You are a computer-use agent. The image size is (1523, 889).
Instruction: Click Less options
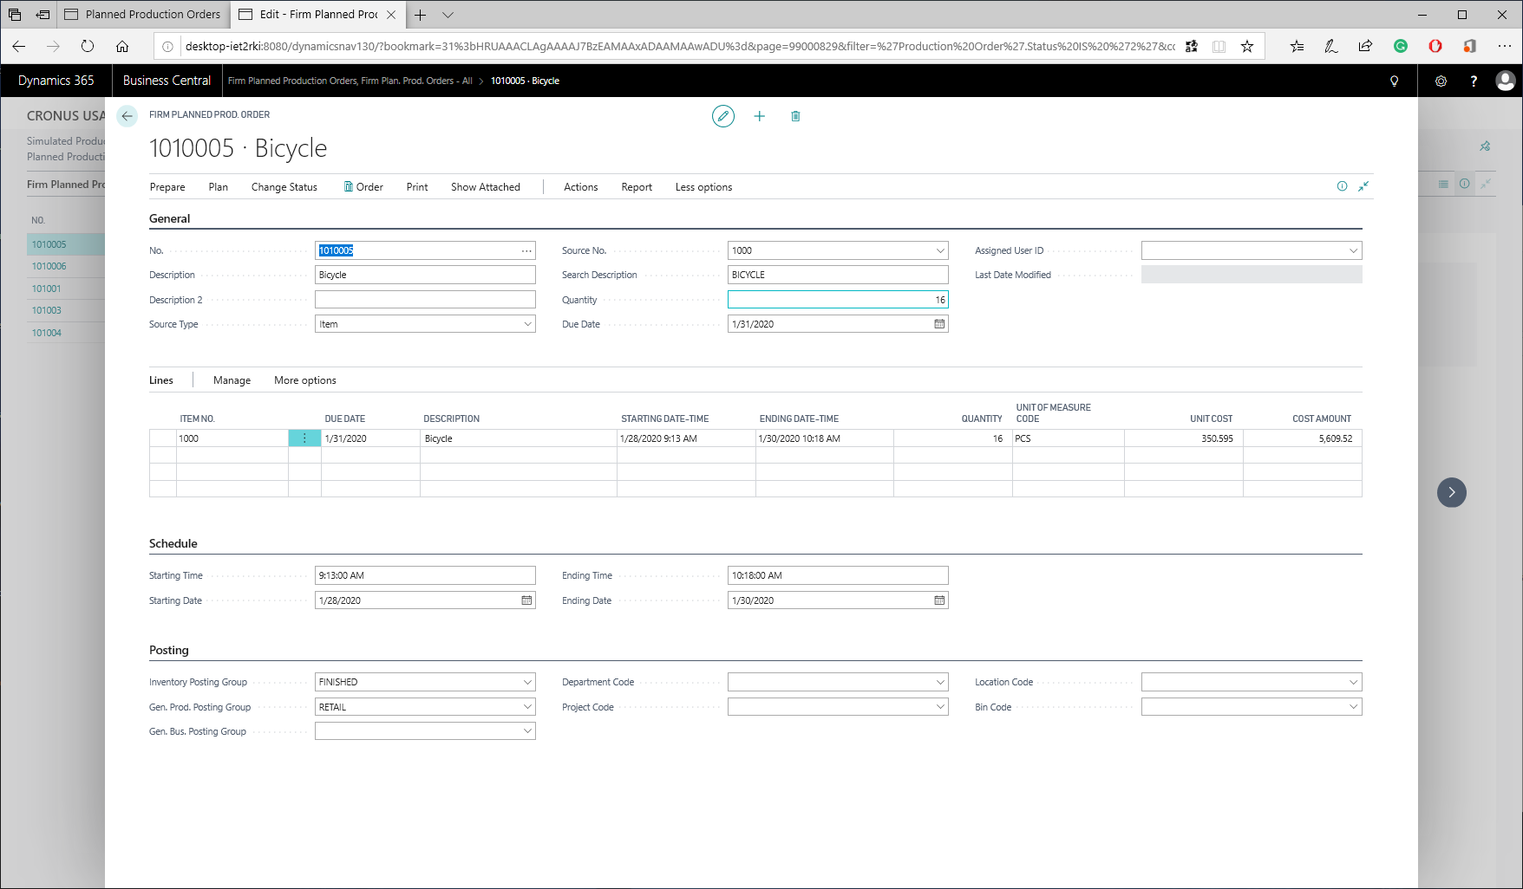pos(704,187)
